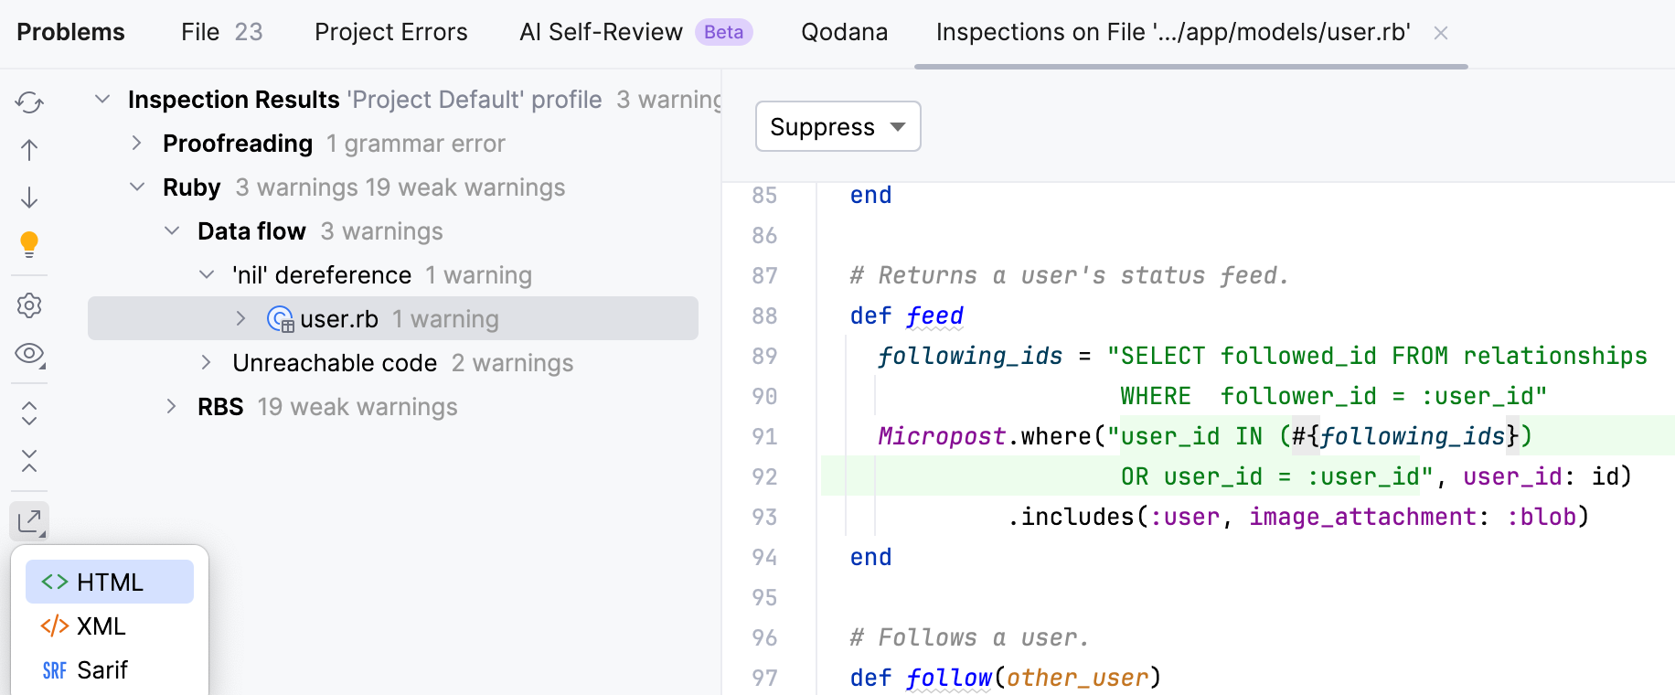Click the Rerun Inspection refresh icon
Screen dimensions: 1675x695
click(29, 102)
